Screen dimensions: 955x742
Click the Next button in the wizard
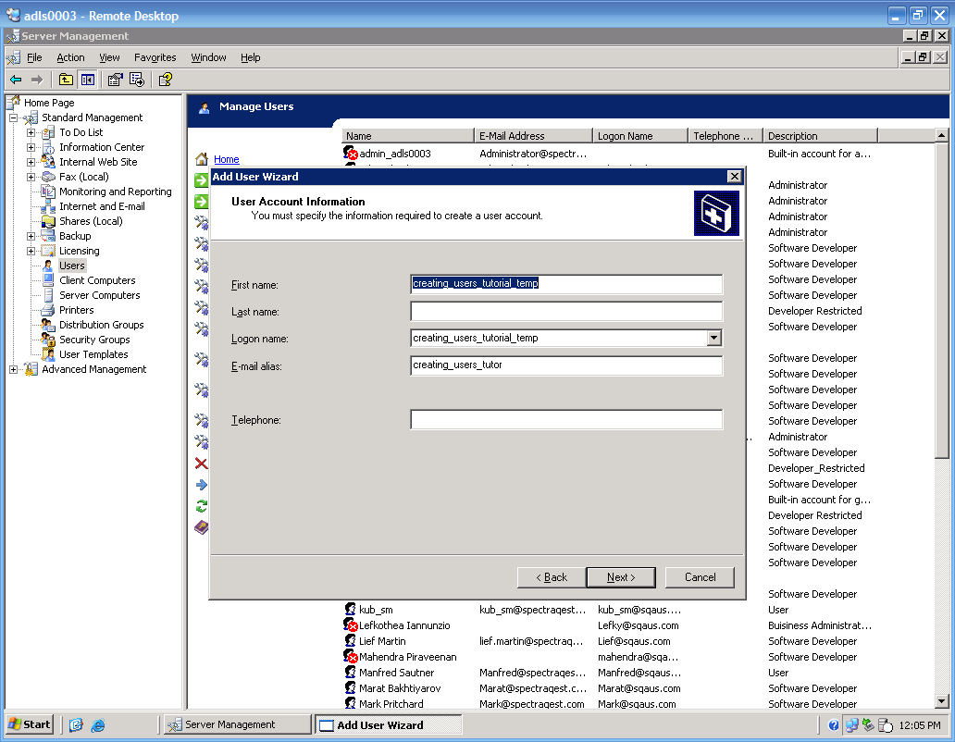point(621,577)
